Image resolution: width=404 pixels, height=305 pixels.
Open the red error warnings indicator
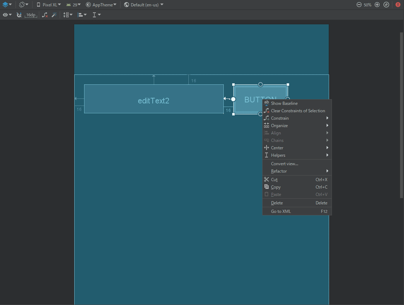point(398,5)
